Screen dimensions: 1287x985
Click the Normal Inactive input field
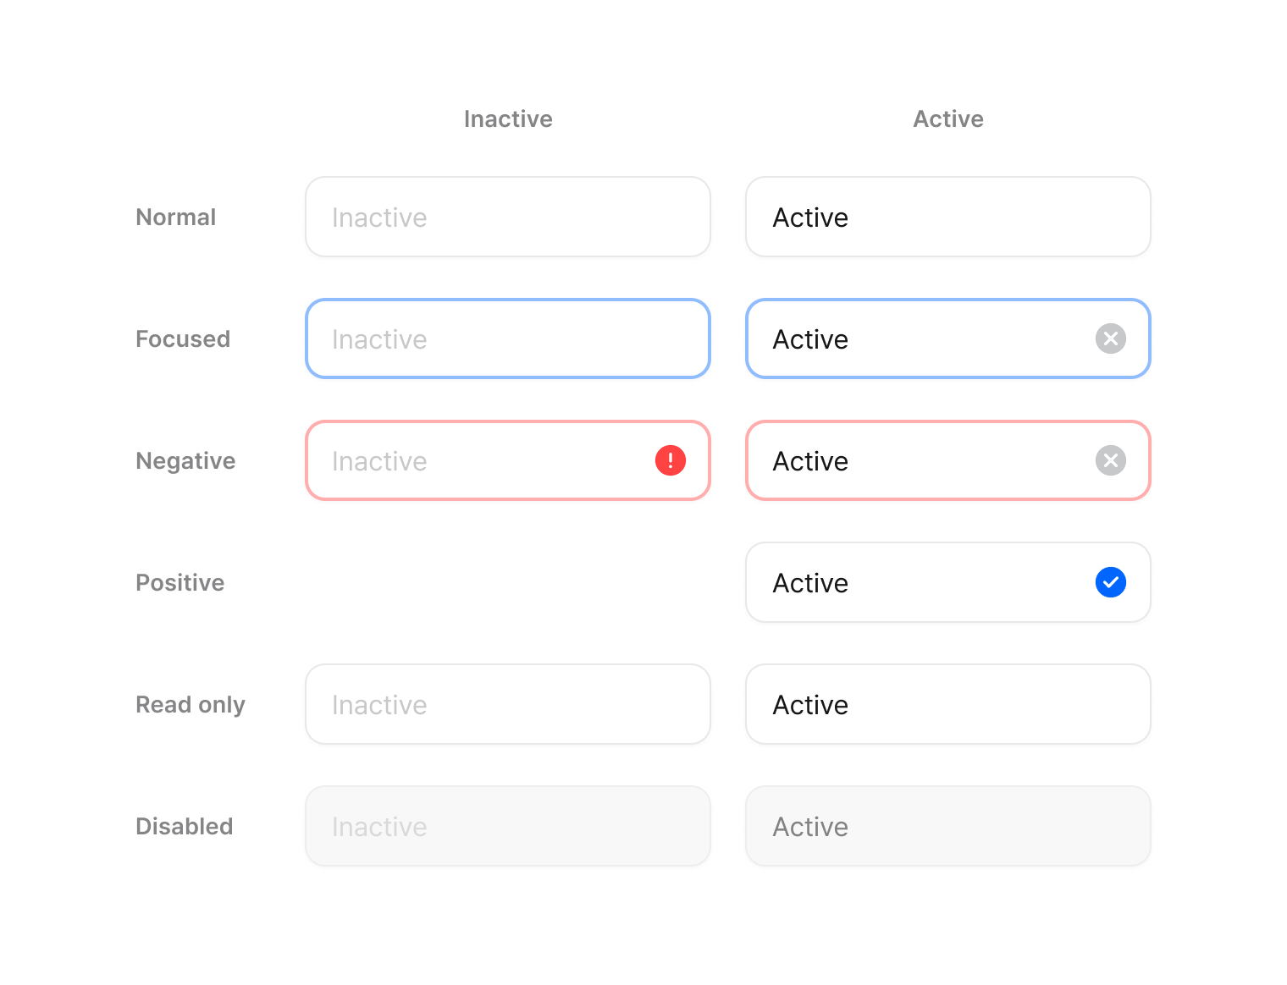(507, 217)
